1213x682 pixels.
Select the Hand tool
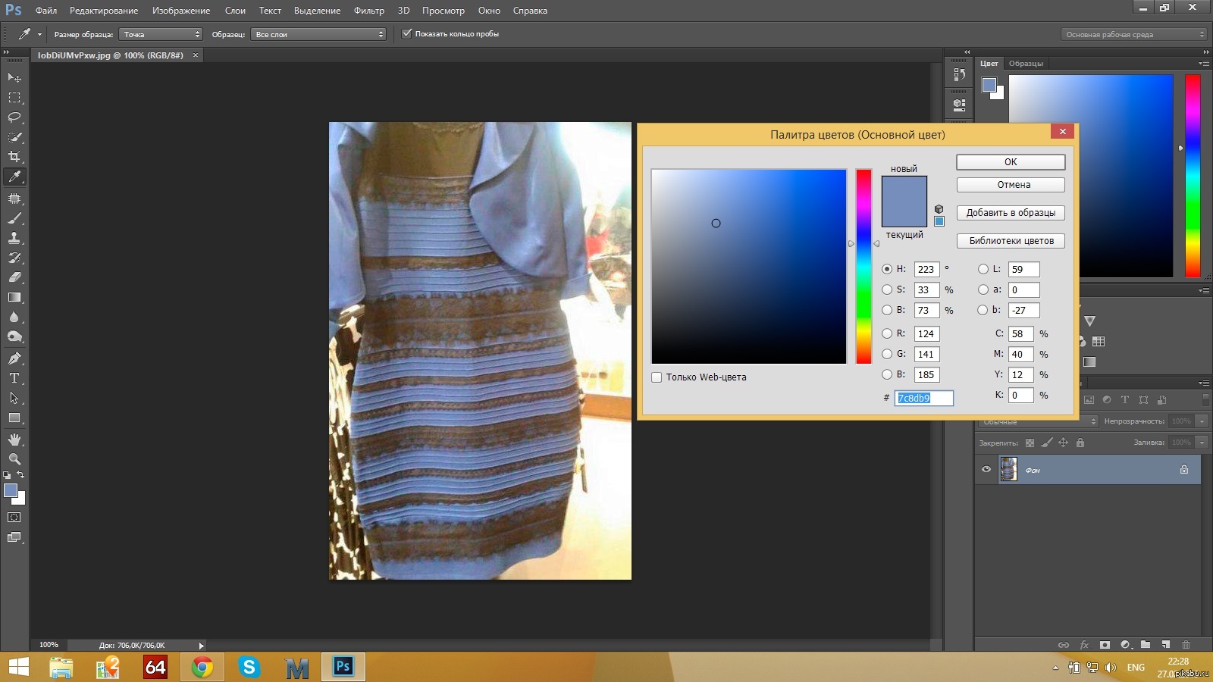pyautogui.click(x=14, y=440)
